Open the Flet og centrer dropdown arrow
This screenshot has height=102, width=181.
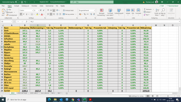[76, 14]
